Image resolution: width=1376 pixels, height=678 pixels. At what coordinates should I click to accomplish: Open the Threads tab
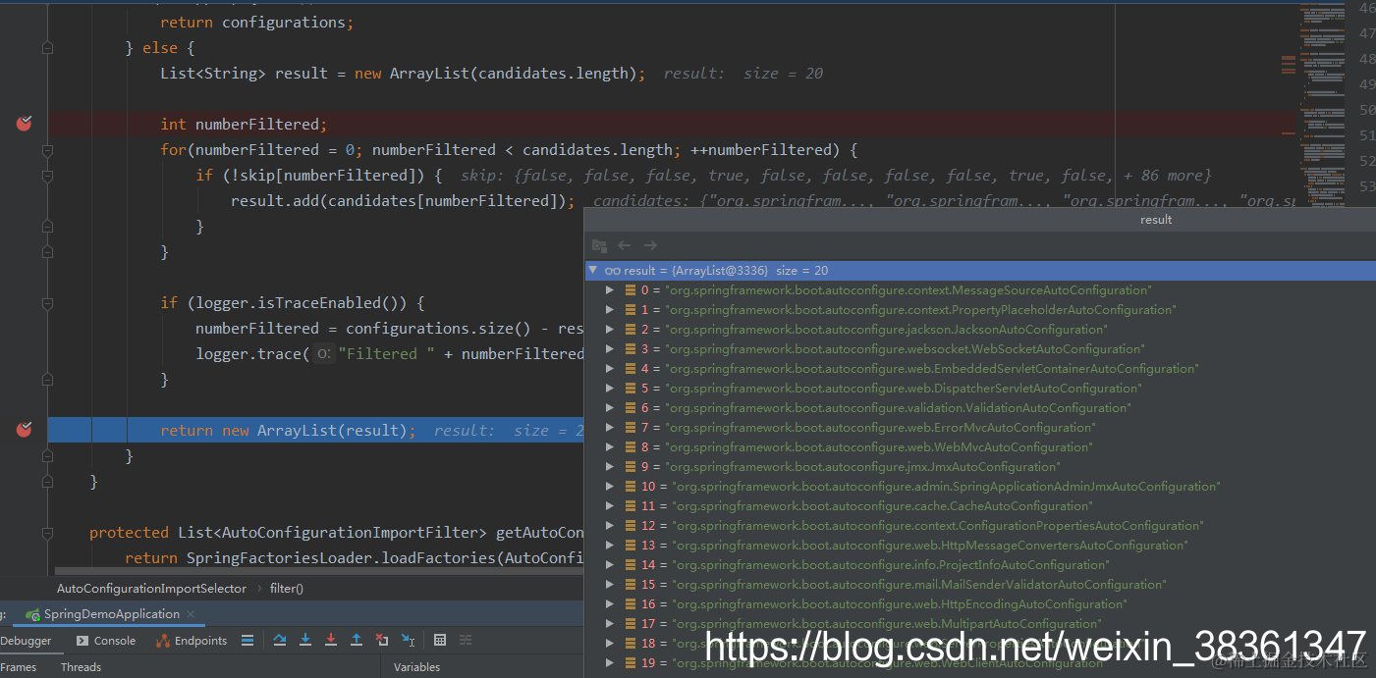coord(81,667)
